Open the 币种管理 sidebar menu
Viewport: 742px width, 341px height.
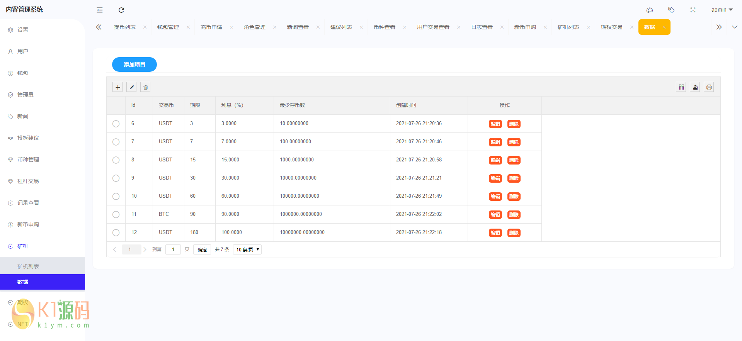coord(28,159)
